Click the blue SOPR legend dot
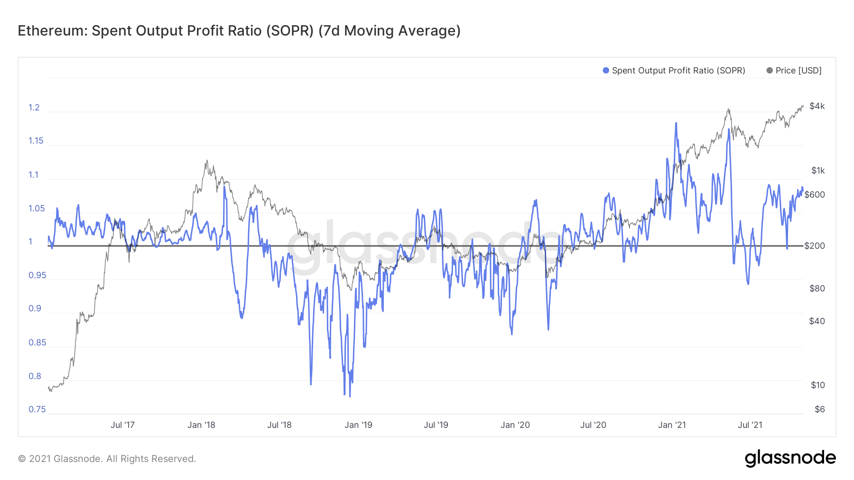 pos(606,71)
